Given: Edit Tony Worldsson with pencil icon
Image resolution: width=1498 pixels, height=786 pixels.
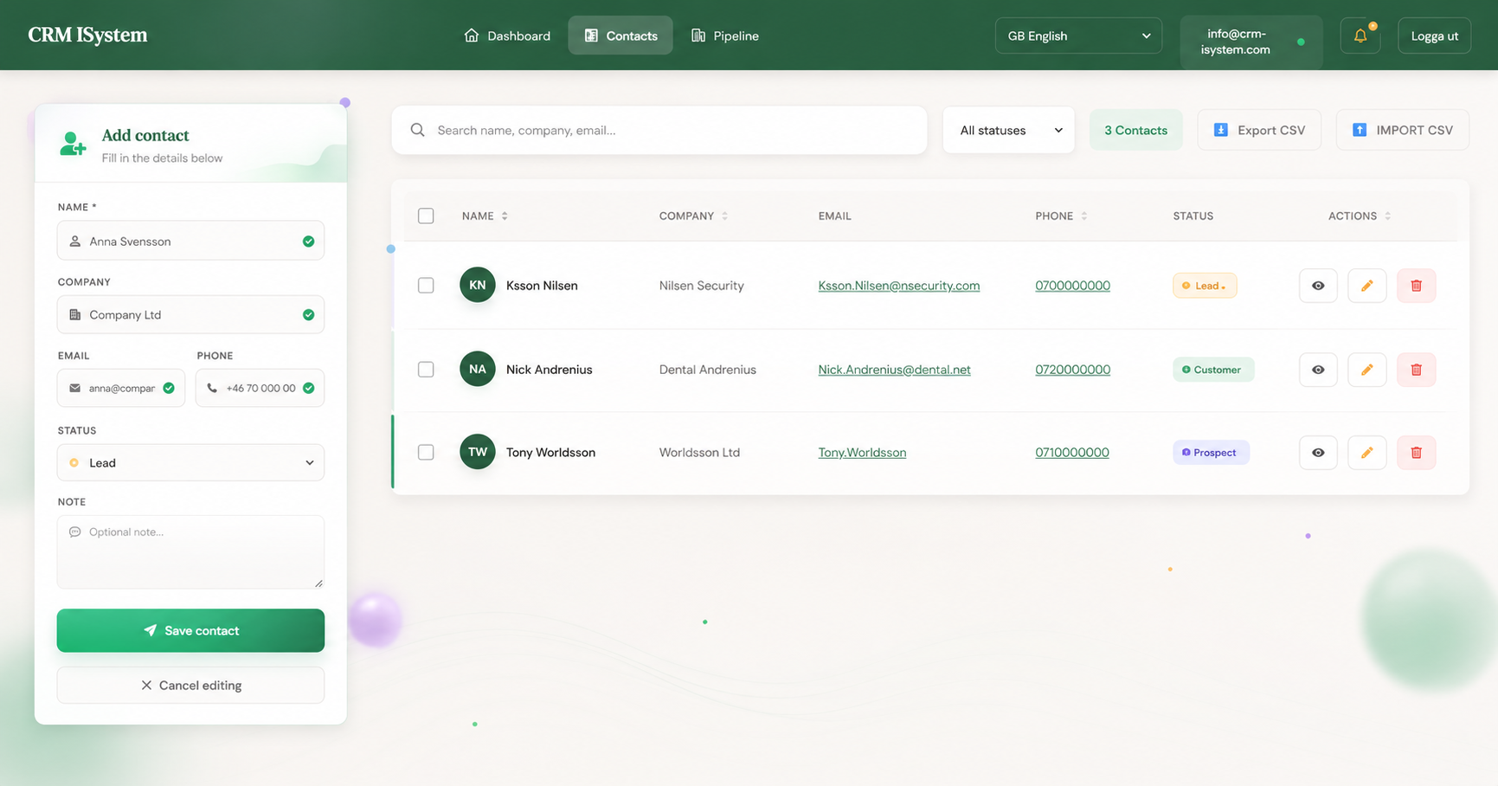Looking at the screenshot, I should pos(1367,453).
